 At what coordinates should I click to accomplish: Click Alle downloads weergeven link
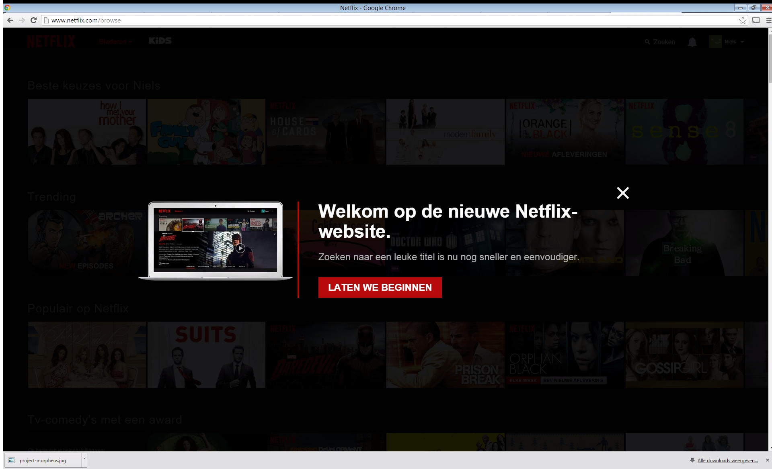727,461
